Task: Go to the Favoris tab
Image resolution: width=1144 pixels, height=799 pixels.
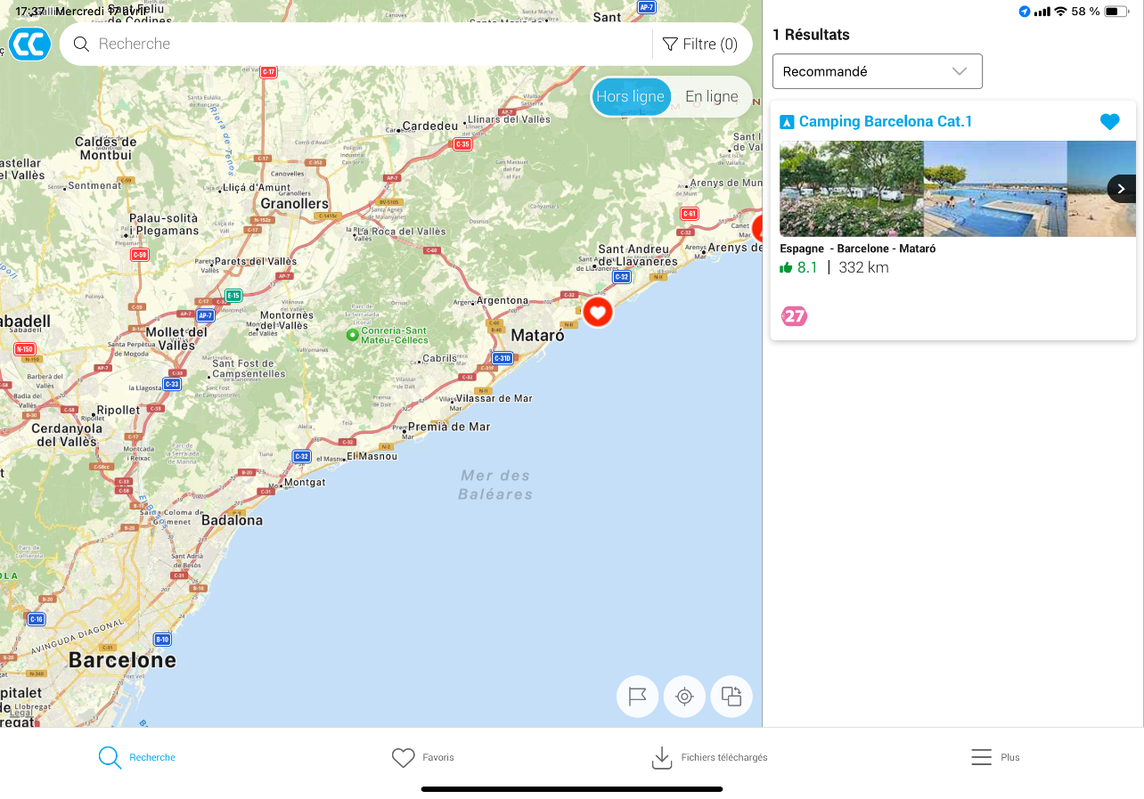Action: (423, 758)
